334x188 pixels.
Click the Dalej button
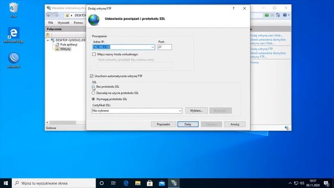(x=188, y=124)
